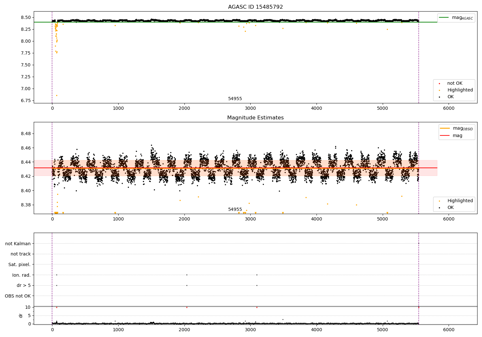Click the 'AGASC ID 15485792' plot title

point(255,7)
